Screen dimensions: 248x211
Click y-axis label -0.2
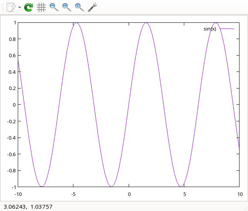click(11, 121)
